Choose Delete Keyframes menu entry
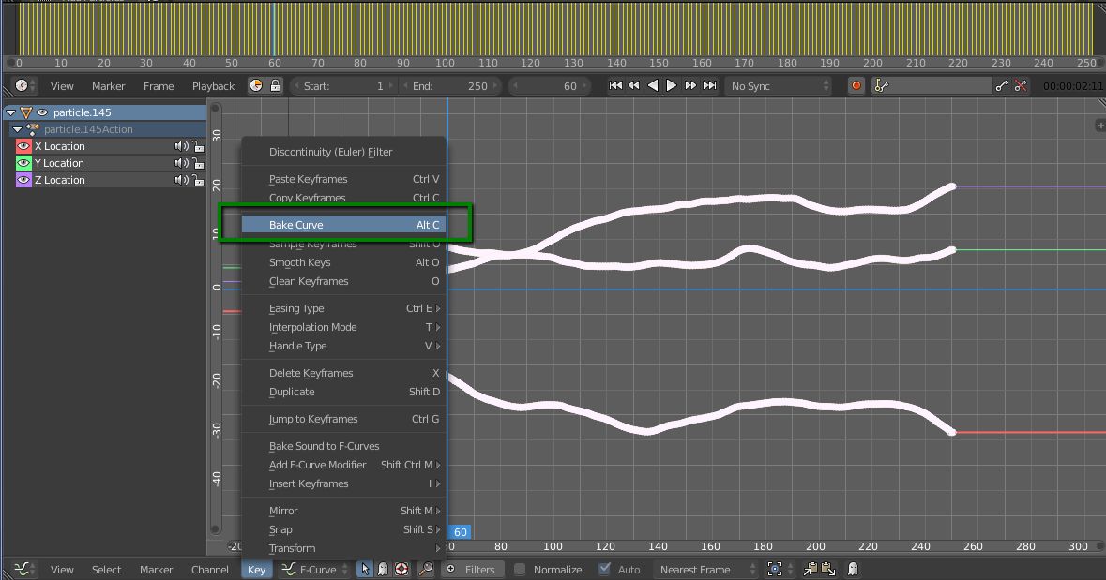 [x=343, y=373]
